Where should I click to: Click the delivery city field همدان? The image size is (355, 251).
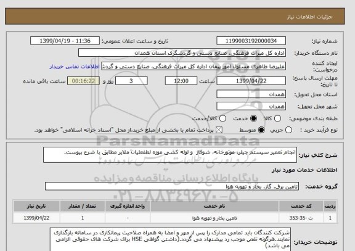point(251,106)
